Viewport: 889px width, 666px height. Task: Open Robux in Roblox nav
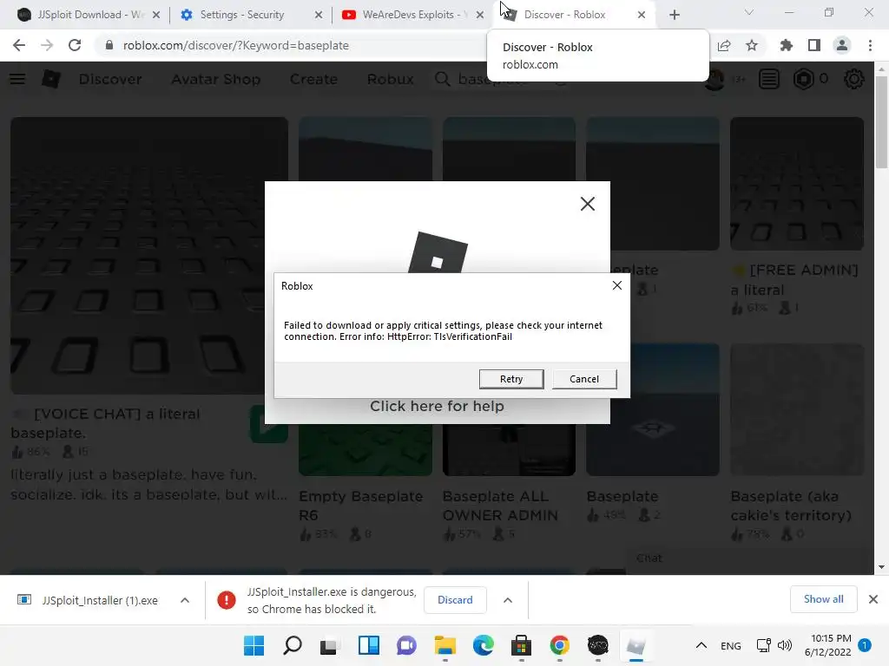tap(390, 79)
